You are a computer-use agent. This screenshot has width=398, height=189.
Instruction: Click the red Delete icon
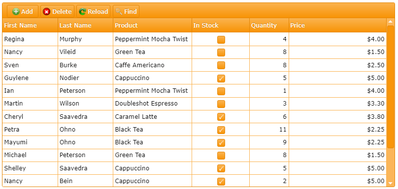(x=46, y=11)
